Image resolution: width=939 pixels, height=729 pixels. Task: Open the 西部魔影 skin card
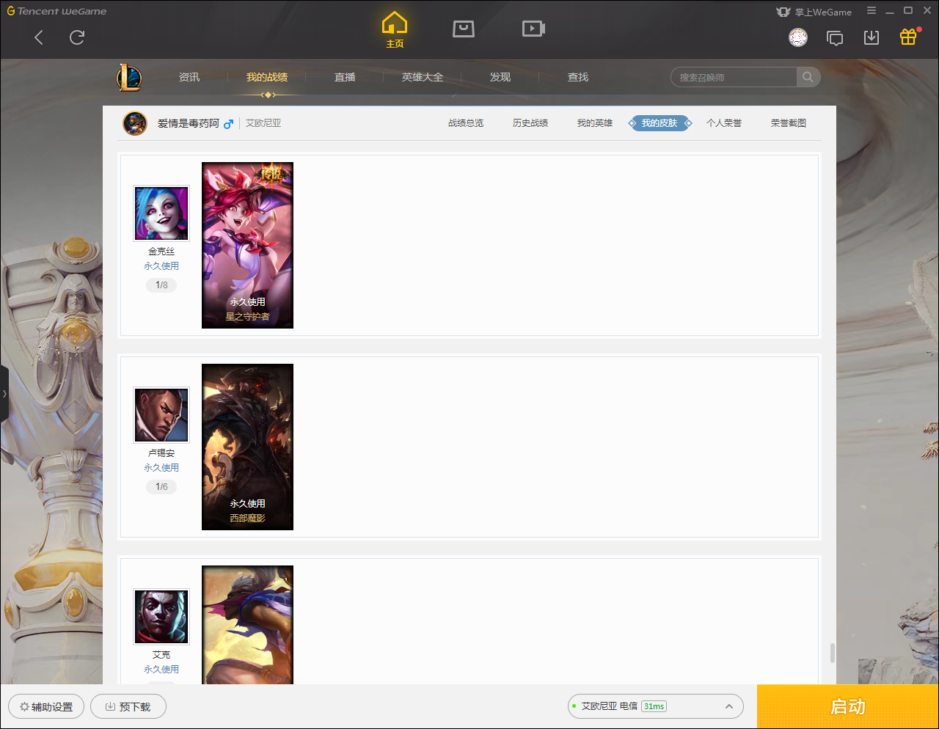tap(247, 447)
